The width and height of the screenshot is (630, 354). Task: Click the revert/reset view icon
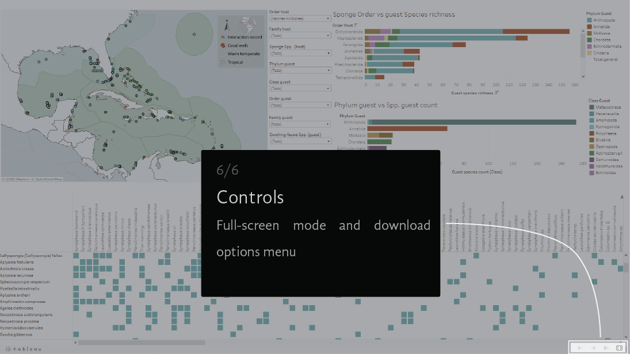coord(606,348)
